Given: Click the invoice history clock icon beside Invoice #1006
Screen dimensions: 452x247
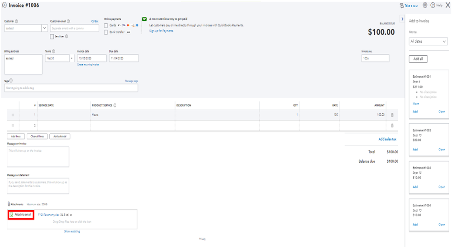Looking at the screenshot, I should tap(5, 5).
